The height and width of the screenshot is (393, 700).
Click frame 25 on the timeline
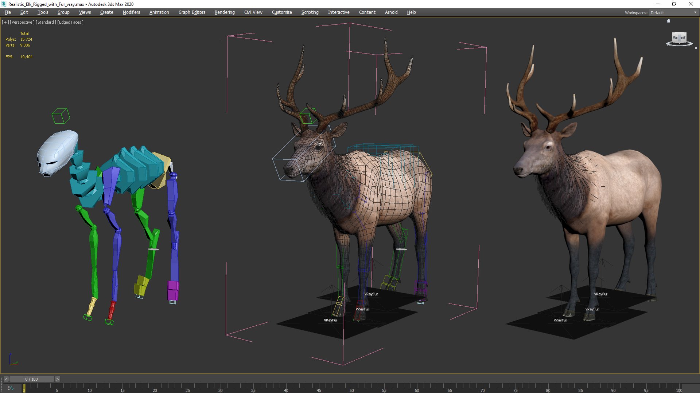(187, 390)
